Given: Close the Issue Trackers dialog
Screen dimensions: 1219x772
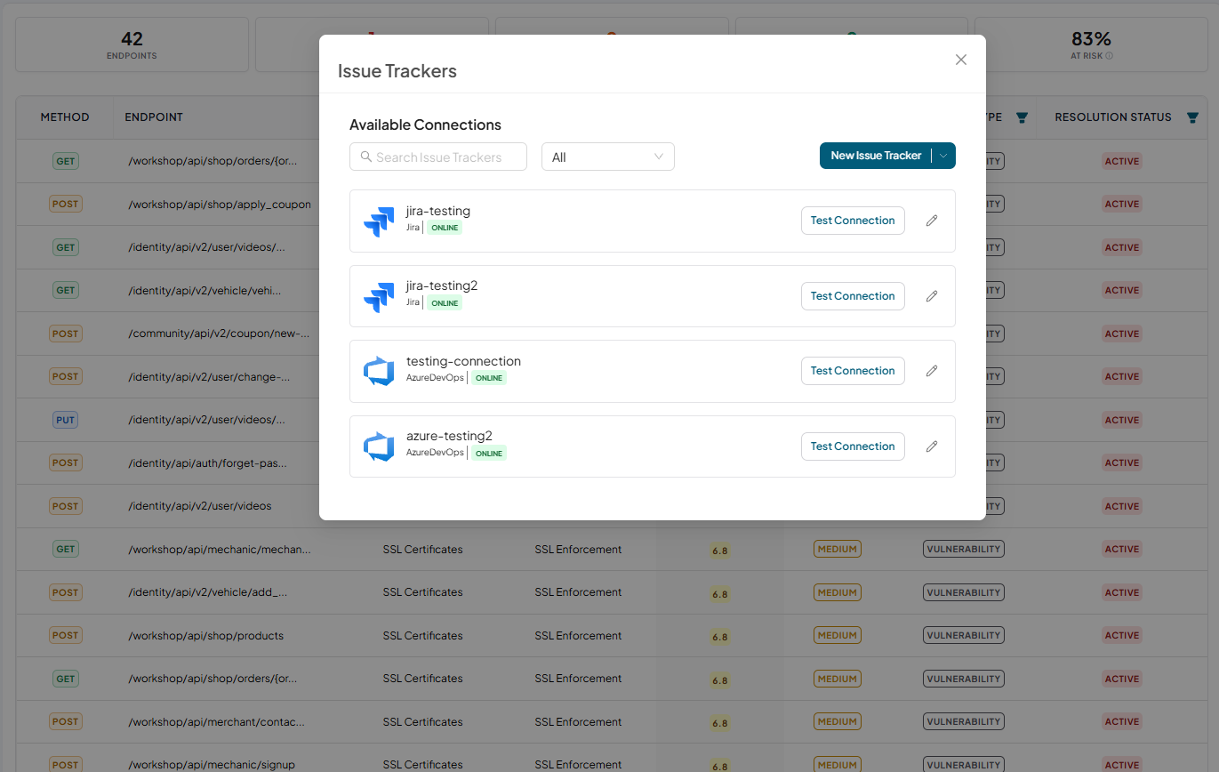Looking at the screenshot, I should pyautogui.click(x=960, y=60).
